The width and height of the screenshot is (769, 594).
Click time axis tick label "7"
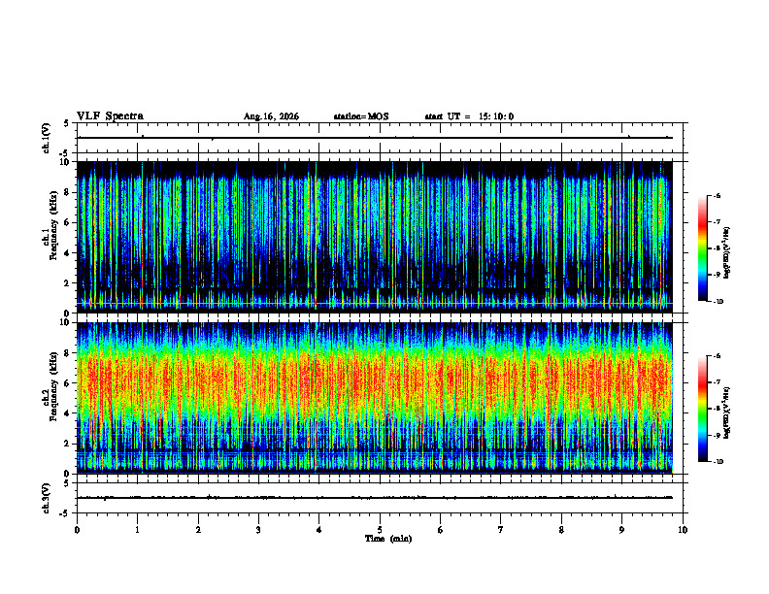click(501, 530)
